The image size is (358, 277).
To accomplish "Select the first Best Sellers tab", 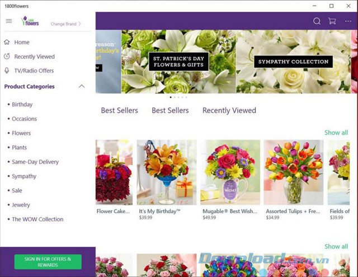I will (119, 110).
